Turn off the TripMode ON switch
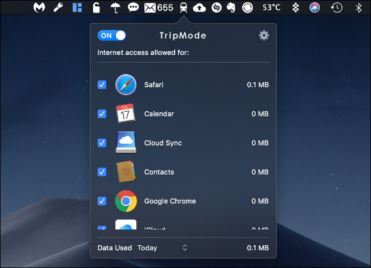The height and width of the screenshot is (268, 371). point(112,35)
